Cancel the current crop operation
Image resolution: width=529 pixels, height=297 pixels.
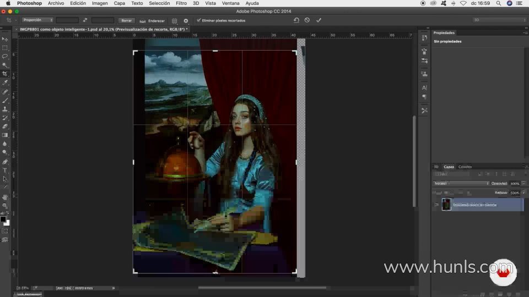tap(307, 20)
